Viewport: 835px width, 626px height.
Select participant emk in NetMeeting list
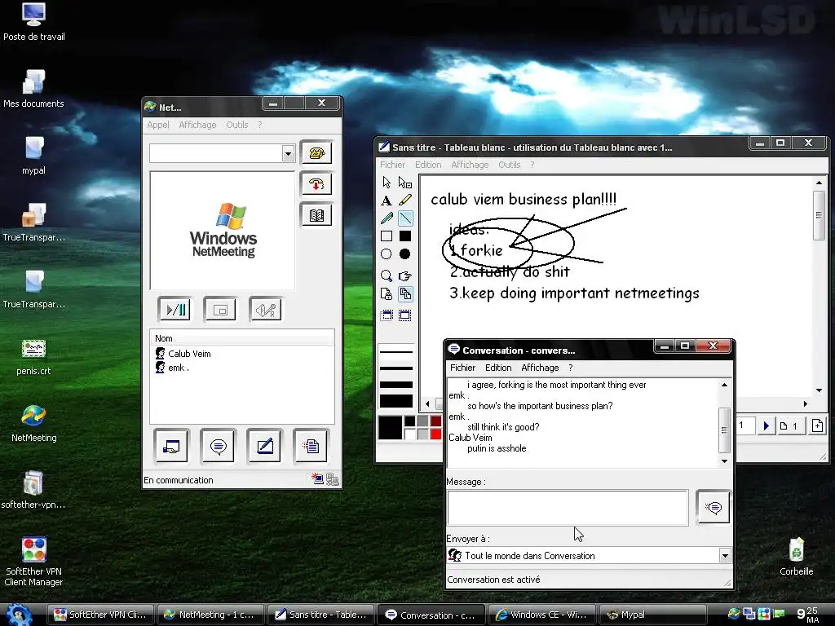(x=172, y=368)
